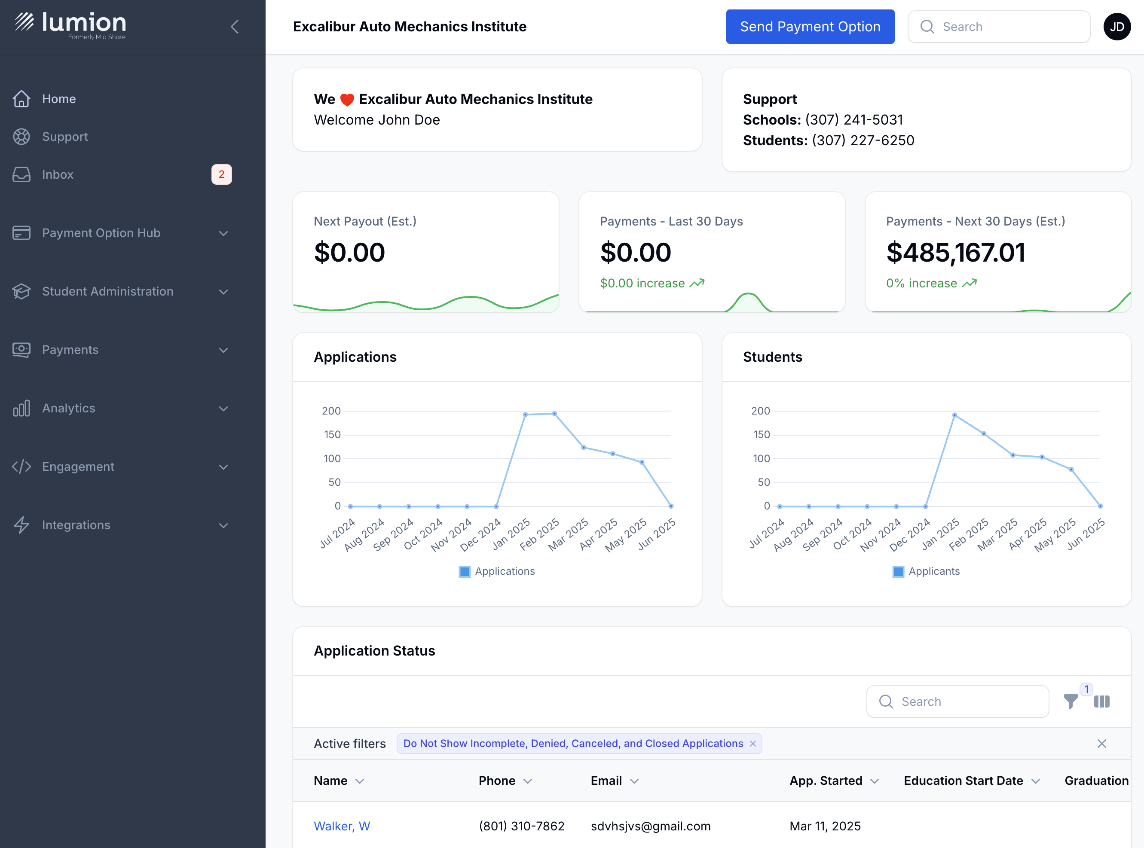Click the Application Status search field
Screen dimensions: 1144x848
(x=957, y=701)
